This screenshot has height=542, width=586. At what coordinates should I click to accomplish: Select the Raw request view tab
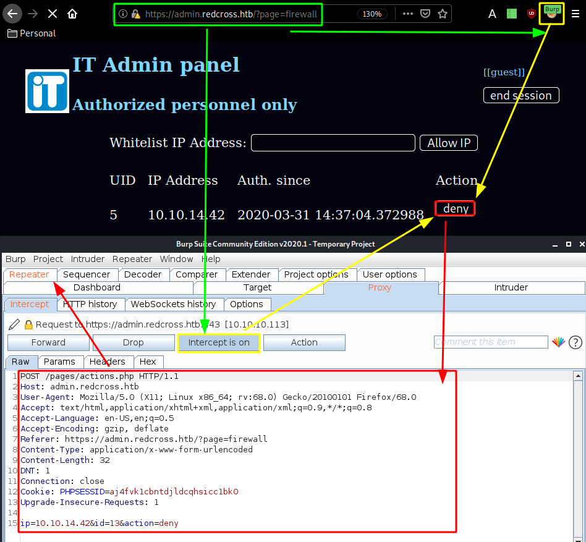(20, 362)
